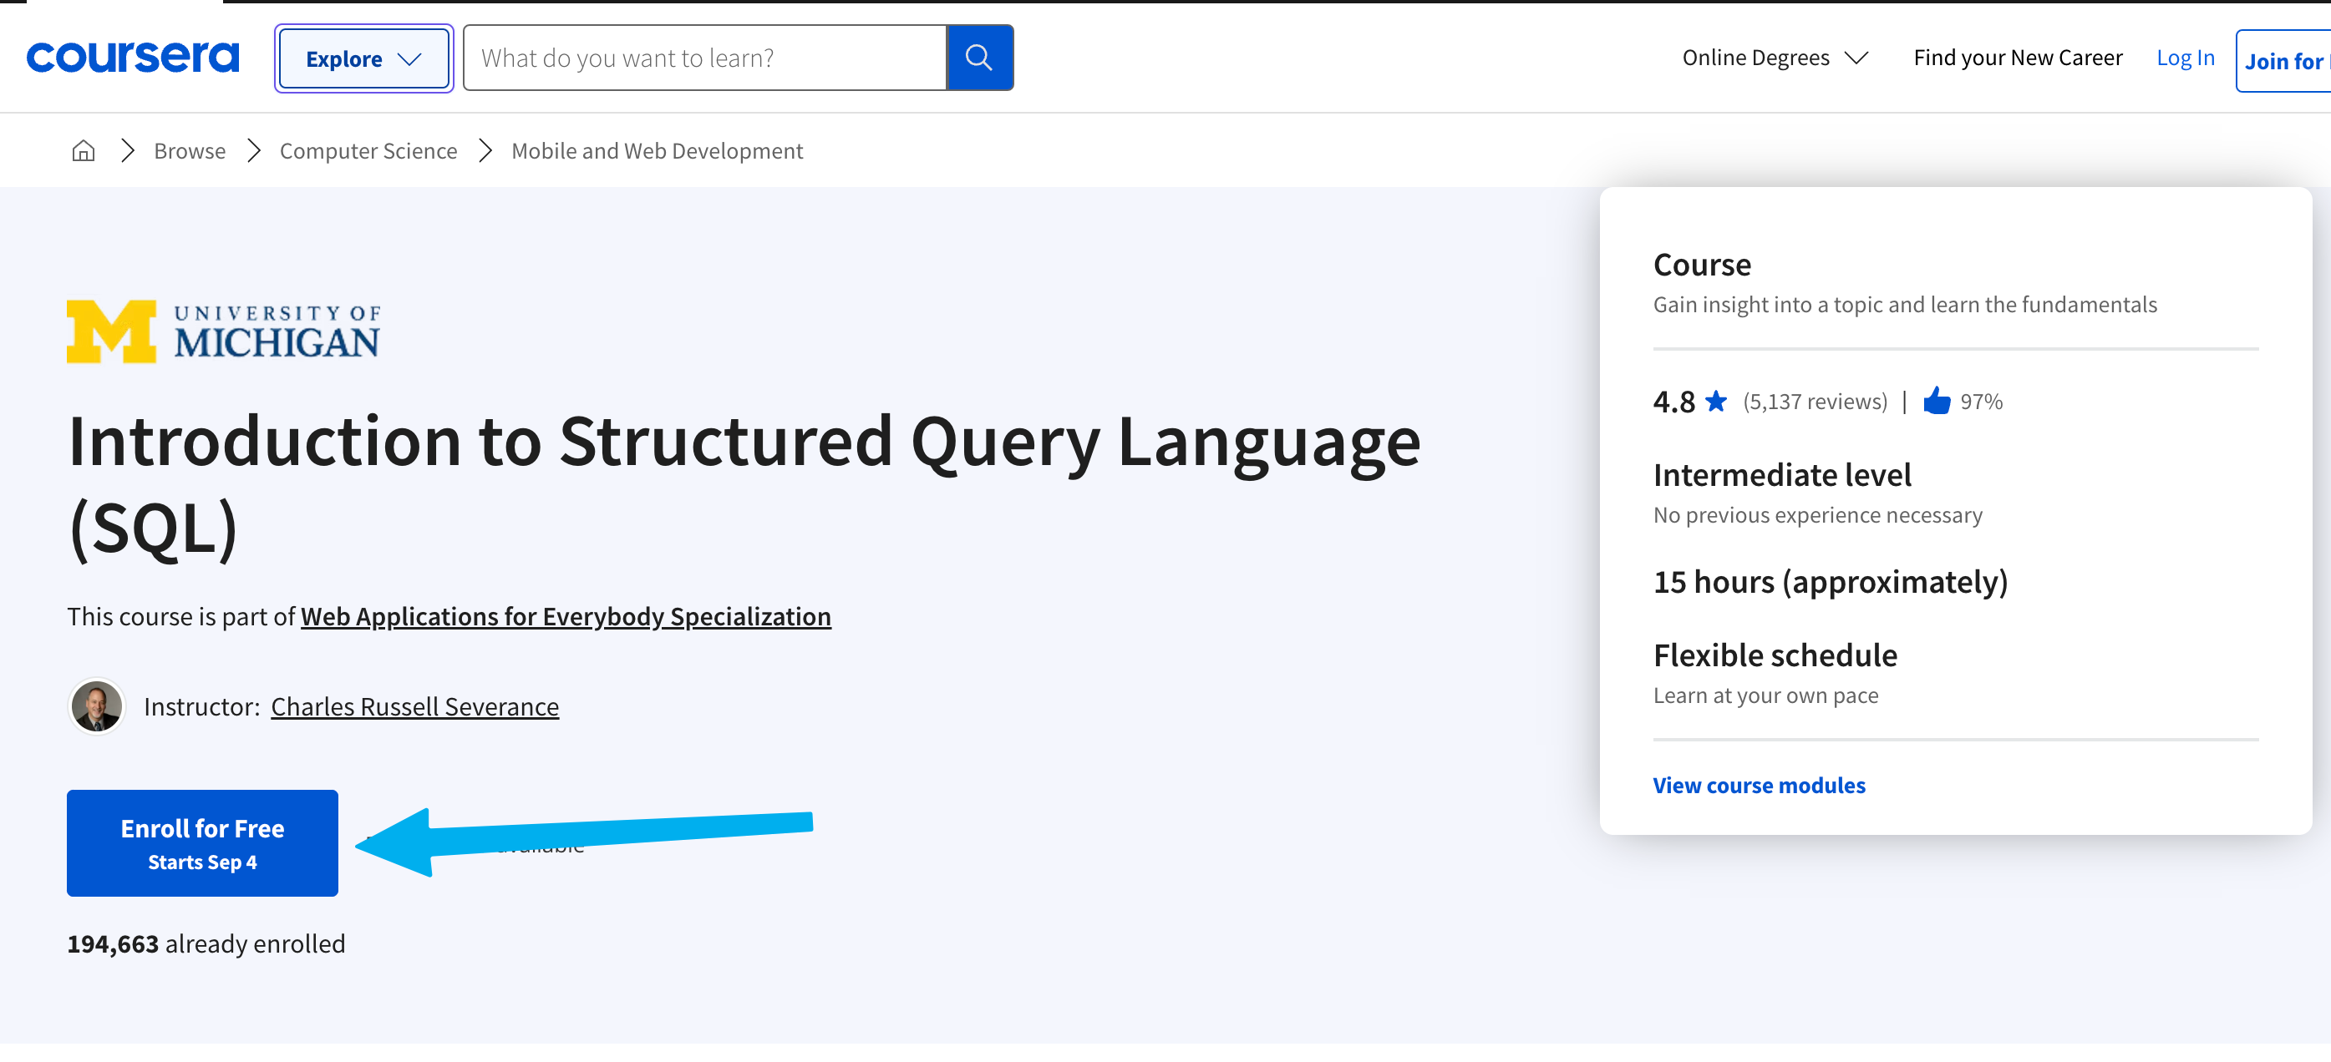Click View course modules link
Screen dimensions: 2331x1062
tap(1758, 785)
